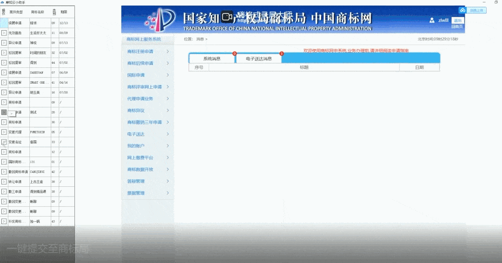This screenshot has height=263, width=502.
Task: Click the arrow button for 胡玉美 row
Action: click(x=4, y=92)
